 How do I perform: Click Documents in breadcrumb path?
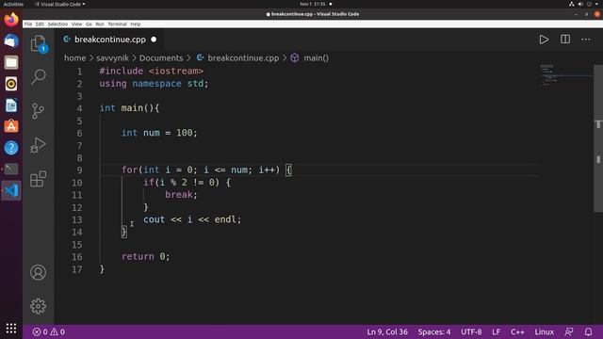point(161,58)
